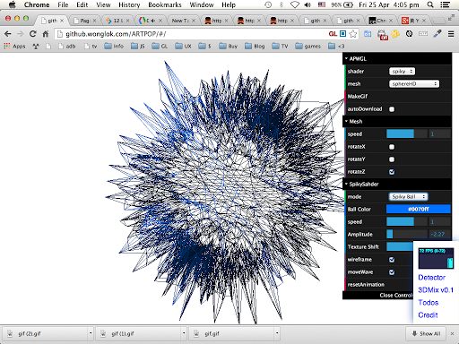Open Spotlight search magnifier icon
The height and width of the screenshot is (344, 459).
tap(430, 4)
